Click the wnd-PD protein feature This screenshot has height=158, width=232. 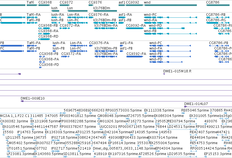166,62
